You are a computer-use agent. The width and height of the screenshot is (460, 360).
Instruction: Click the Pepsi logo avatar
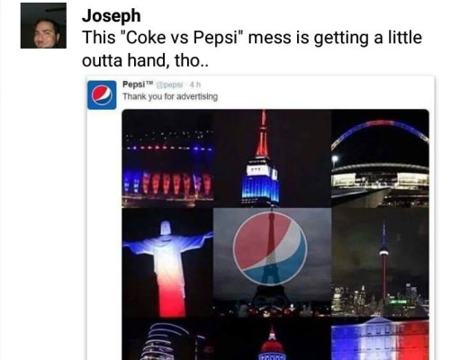(102, 94)
